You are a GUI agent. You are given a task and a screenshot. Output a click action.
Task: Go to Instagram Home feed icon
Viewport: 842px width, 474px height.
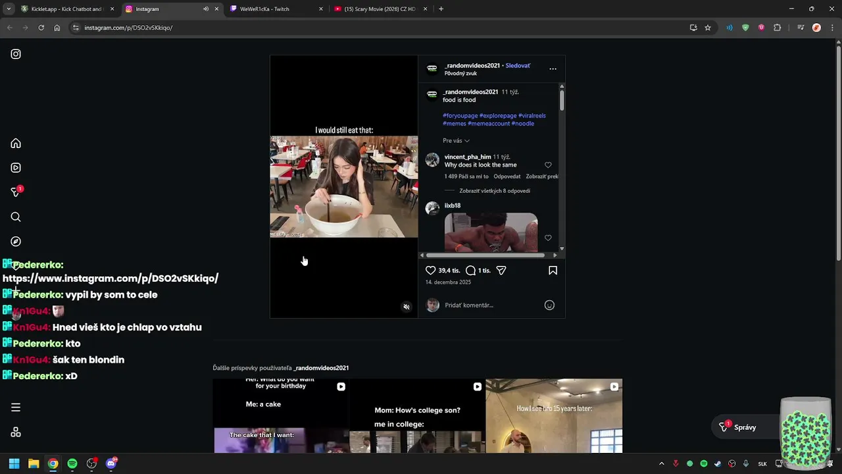tap(16, 144)
